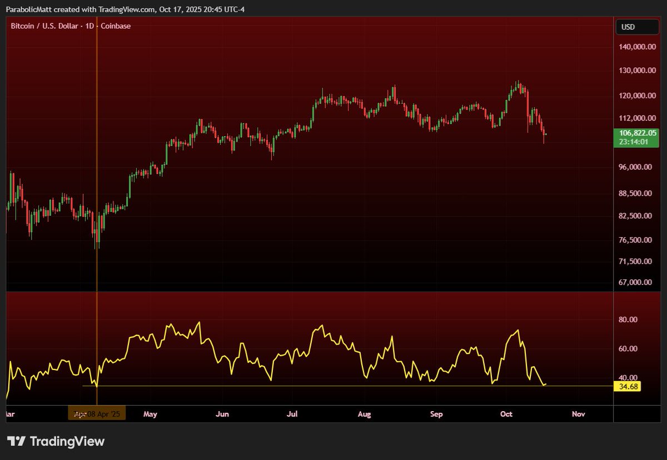Click the 40.00 RSI axis label
Screen dimensions: 667x460
629,378
